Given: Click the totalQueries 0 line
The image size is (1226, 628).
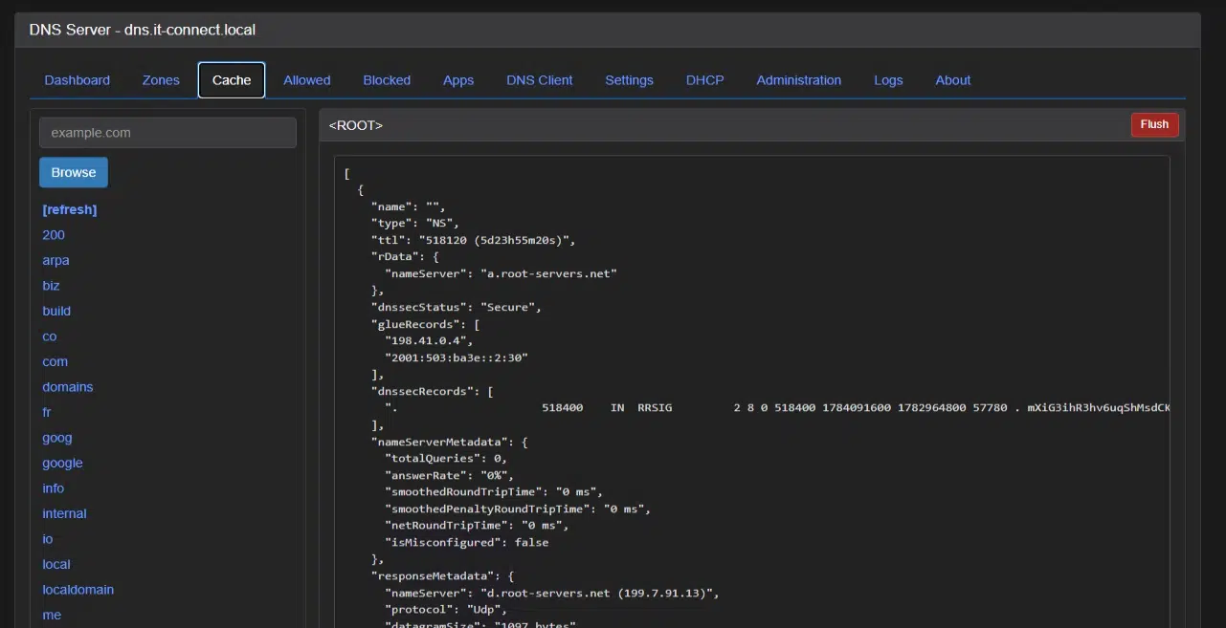Looking at the screenshot, I should (x=446, y=458).
